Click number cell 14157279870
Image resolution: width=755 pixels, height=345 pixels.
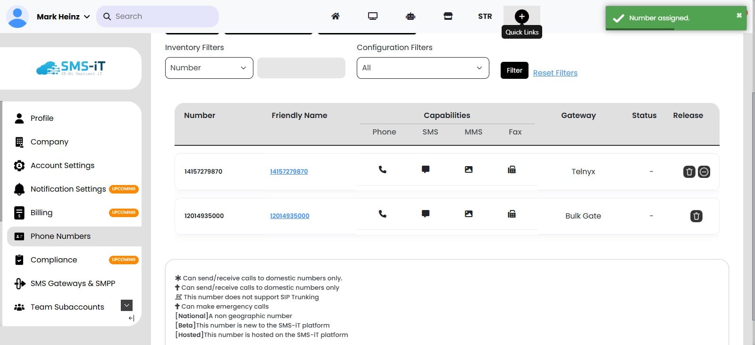[x=203, y=171]
